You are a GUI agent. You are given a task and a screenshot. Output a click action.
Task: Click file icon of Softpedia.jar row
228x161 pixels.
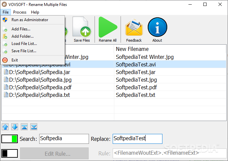[x=6, y=72]
